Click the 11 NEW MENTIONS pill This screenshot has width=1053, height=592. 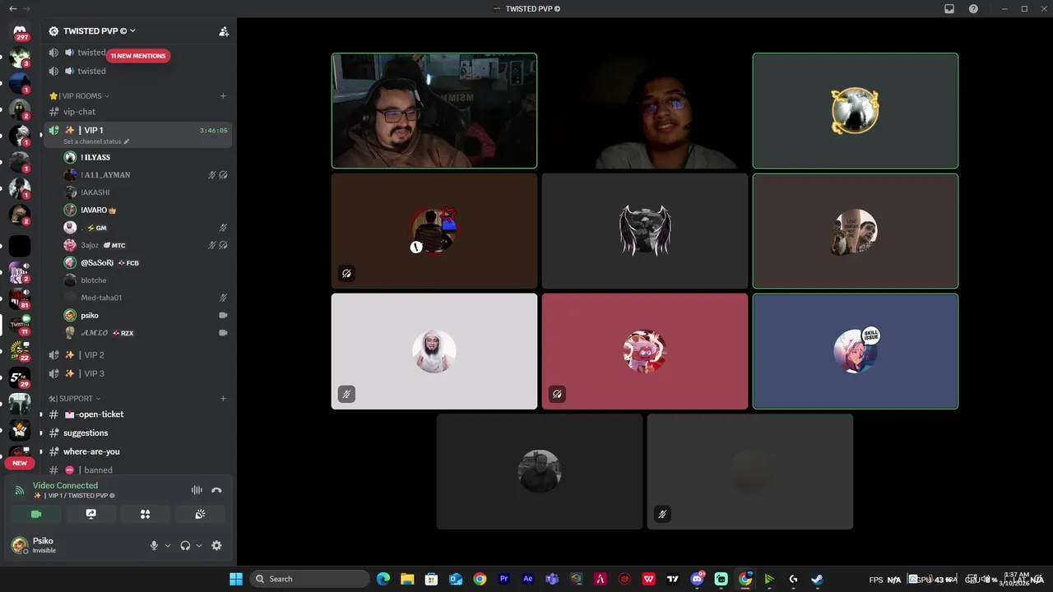pyautogui.click(x=138, y=56)
